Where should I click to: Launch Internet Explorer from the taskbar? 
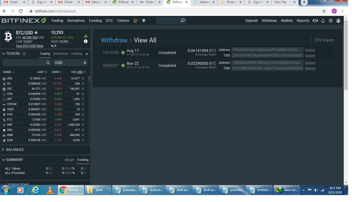pyautogui.click(x=35, y=190)
